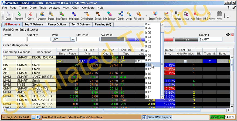Select 0.18 in the price list
This screenshot has width=237, height=121.
tap(153, 65)
